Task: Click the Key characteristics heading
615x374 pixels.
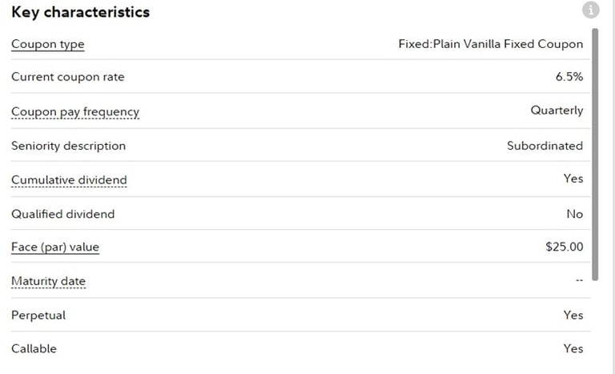Action: pyautogui.click(x=80, y=12)
